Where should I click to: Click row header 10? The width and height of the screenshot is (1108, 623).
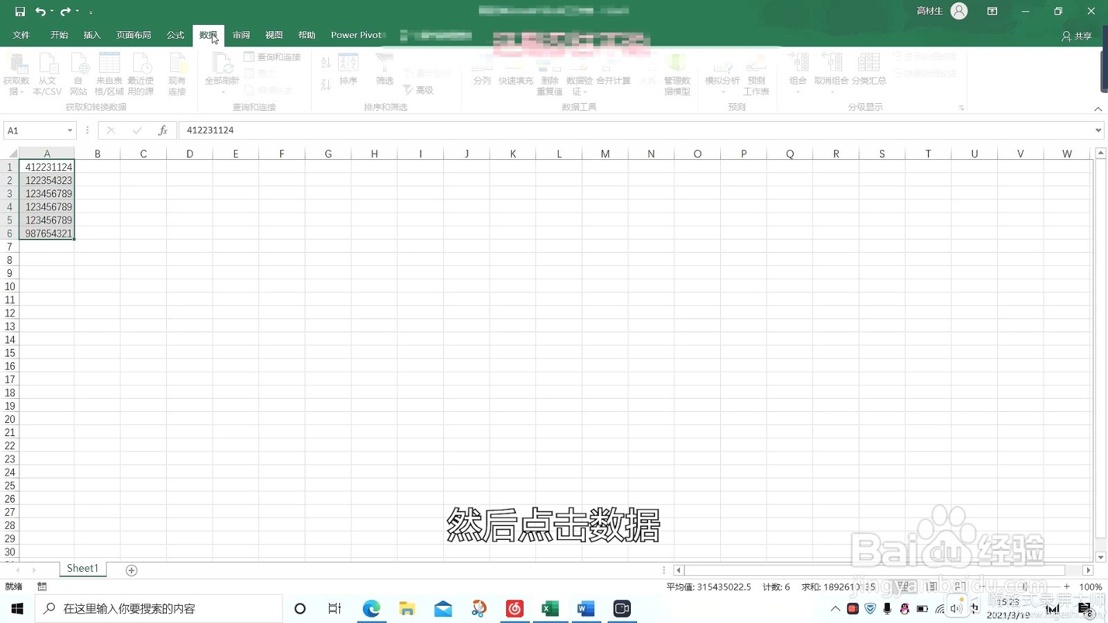(x=10, y=287)
